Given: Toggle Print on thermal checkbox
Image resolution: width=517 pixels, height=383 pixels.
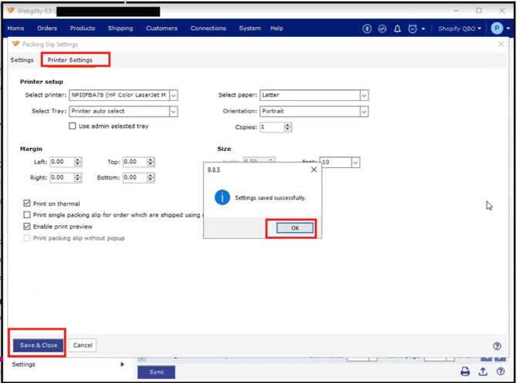Looking at the screenshot, I should [x=27, y=203].
